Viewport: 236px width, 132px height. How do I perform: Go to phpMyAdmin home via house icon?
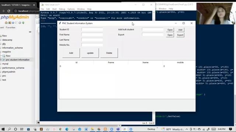6,23
